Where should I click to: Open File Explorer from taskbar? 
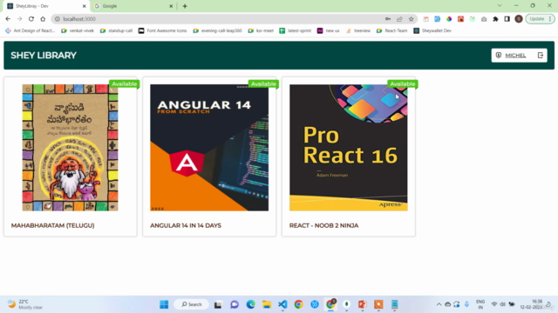pyautogui.click(x=267, y=304)
